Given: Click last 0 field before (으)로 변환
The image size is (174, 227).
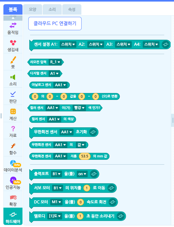Looking at the screenshot, I should (x=96, y=97).
